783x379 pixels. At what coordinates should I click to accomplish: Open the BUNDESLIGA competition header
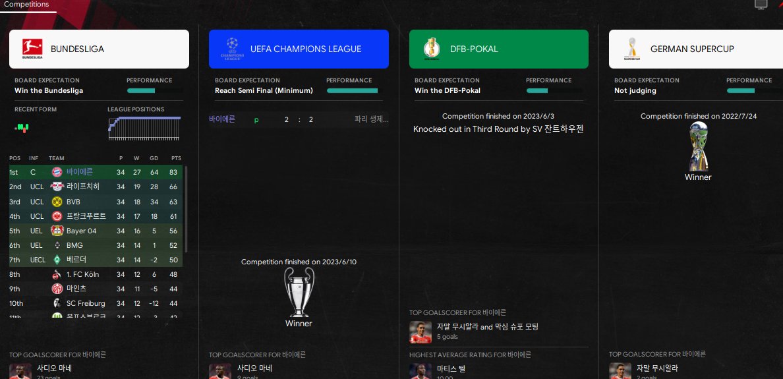(99, 49)
